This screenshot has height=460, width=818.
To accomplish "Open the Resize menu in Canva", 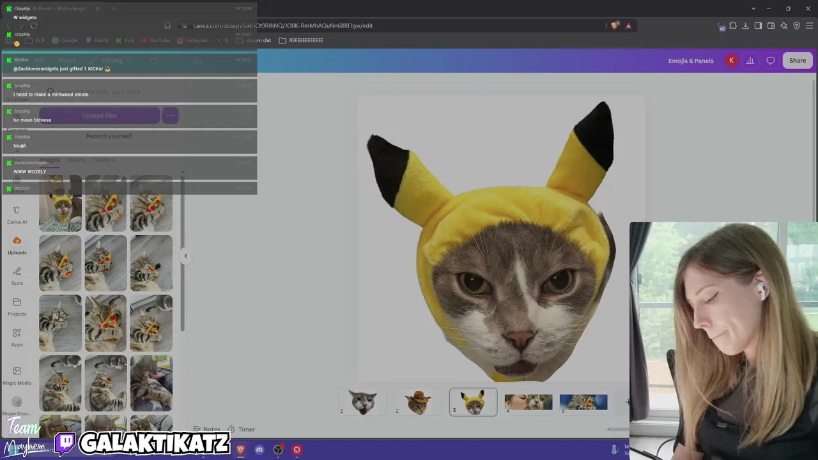I will tap(67, 61).
